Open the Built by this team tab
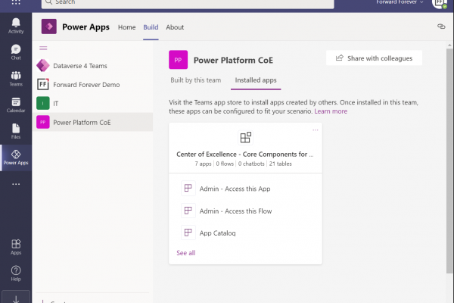 click(x=196, y=80)
